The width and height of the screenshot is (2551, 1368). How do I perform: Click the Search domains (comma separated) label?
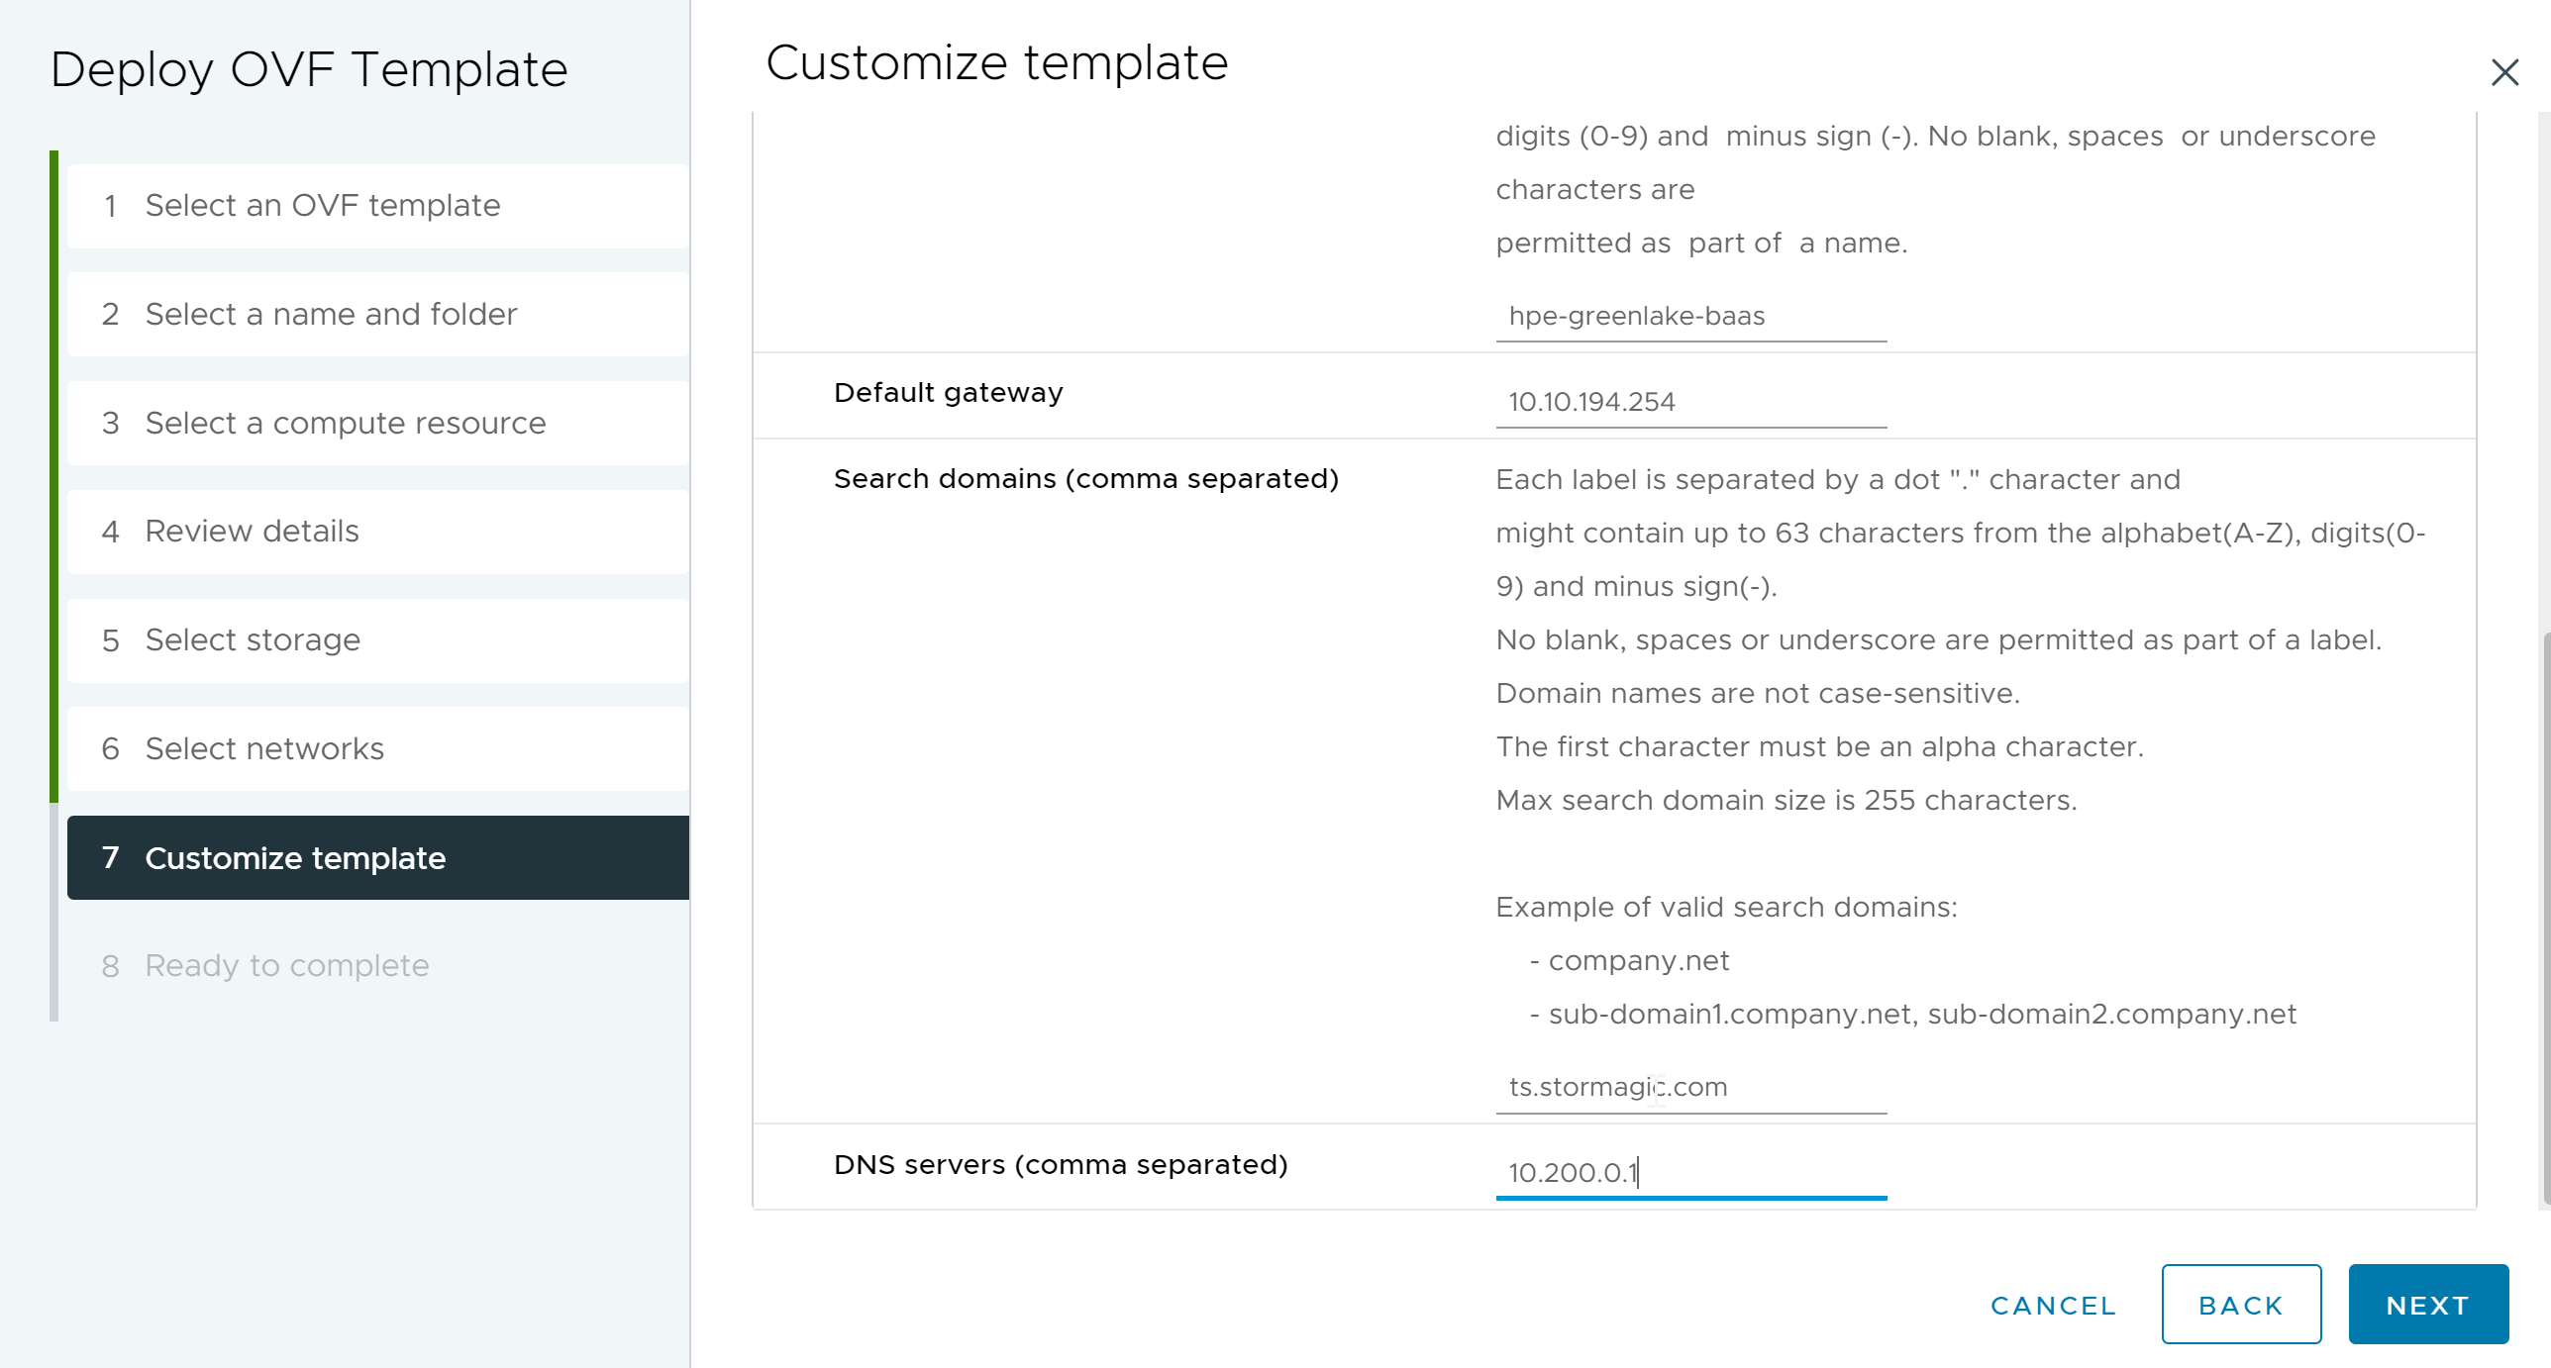tap(1086, 479)
